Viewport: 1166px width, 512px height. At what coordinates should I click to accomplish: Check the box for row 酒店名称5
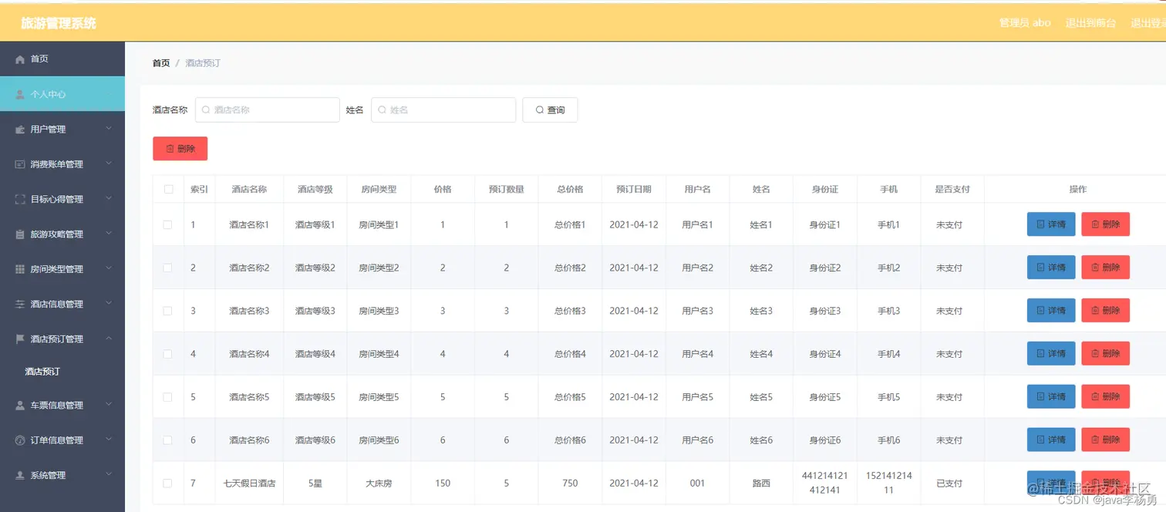click(168, 397)
